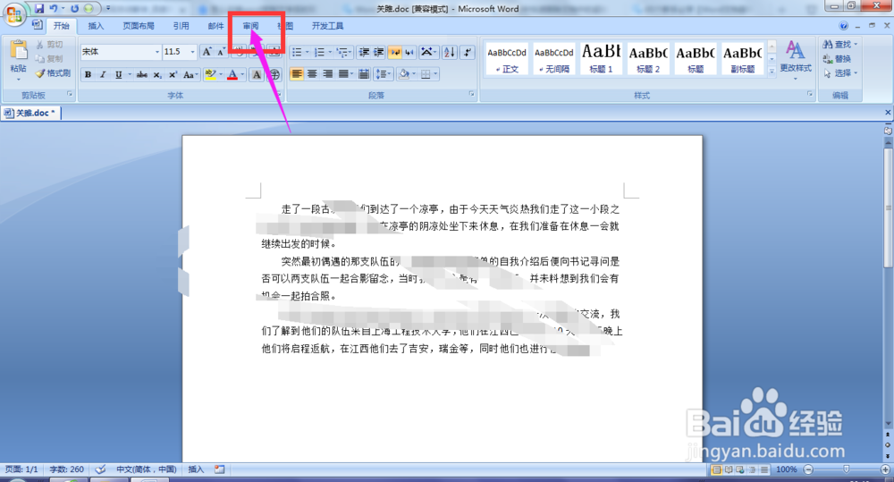Screen dimensions: 894x482
Task: Open numbered list dropdown arrow
Action: (x=330, y=53)
